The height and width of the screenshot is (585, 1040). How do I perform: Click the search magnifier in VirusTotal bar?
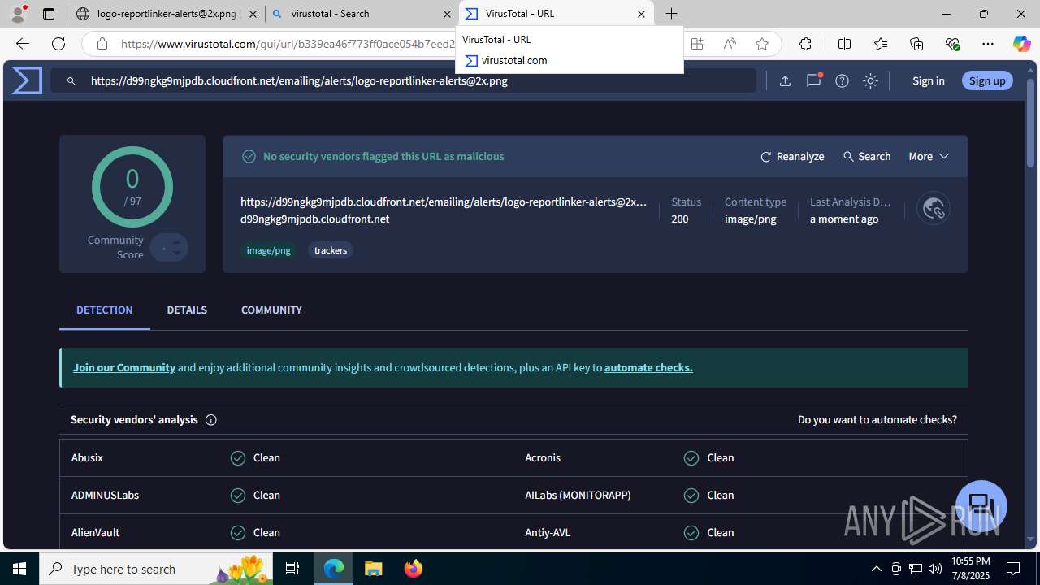point(71,80)
